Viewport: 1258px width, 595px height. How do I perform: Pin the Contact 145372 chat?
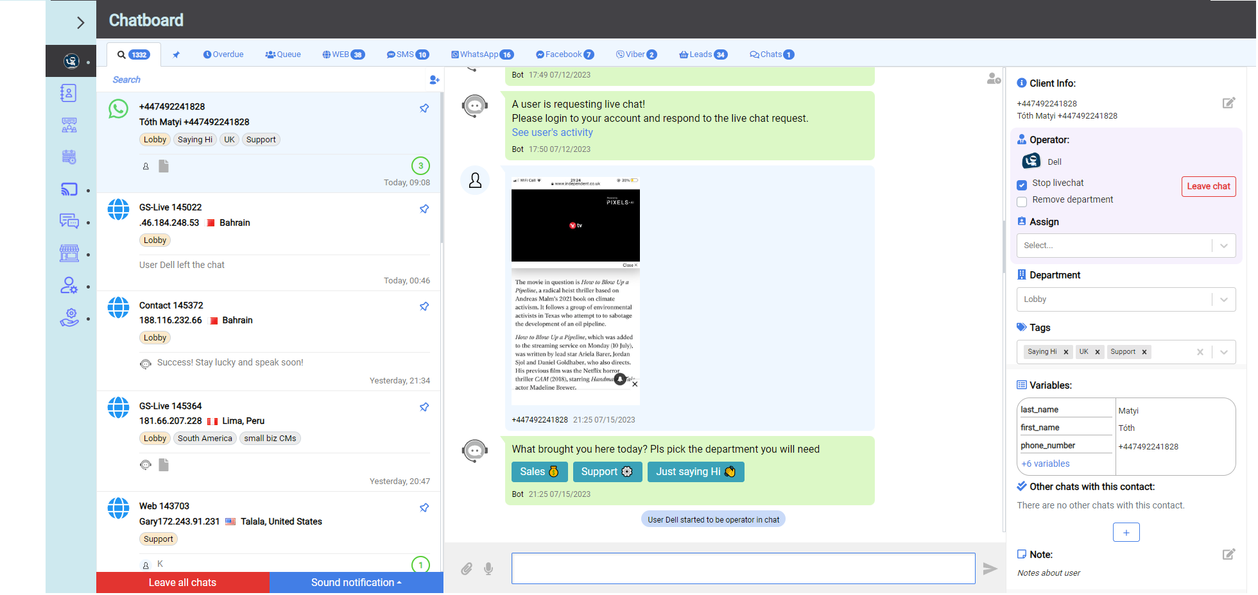[x=424, y=306]
